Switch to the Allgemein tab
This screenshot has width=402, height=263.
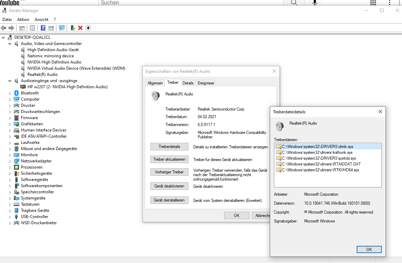tap(155, 83)
